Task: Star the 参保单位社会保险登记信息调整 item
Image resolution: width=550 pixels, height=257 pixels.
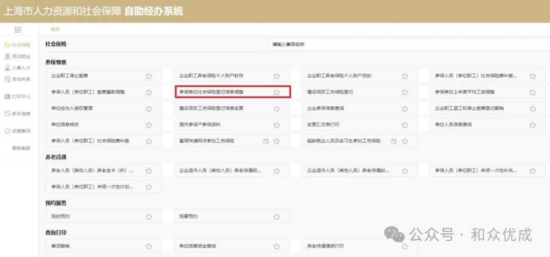Action: 277,92
